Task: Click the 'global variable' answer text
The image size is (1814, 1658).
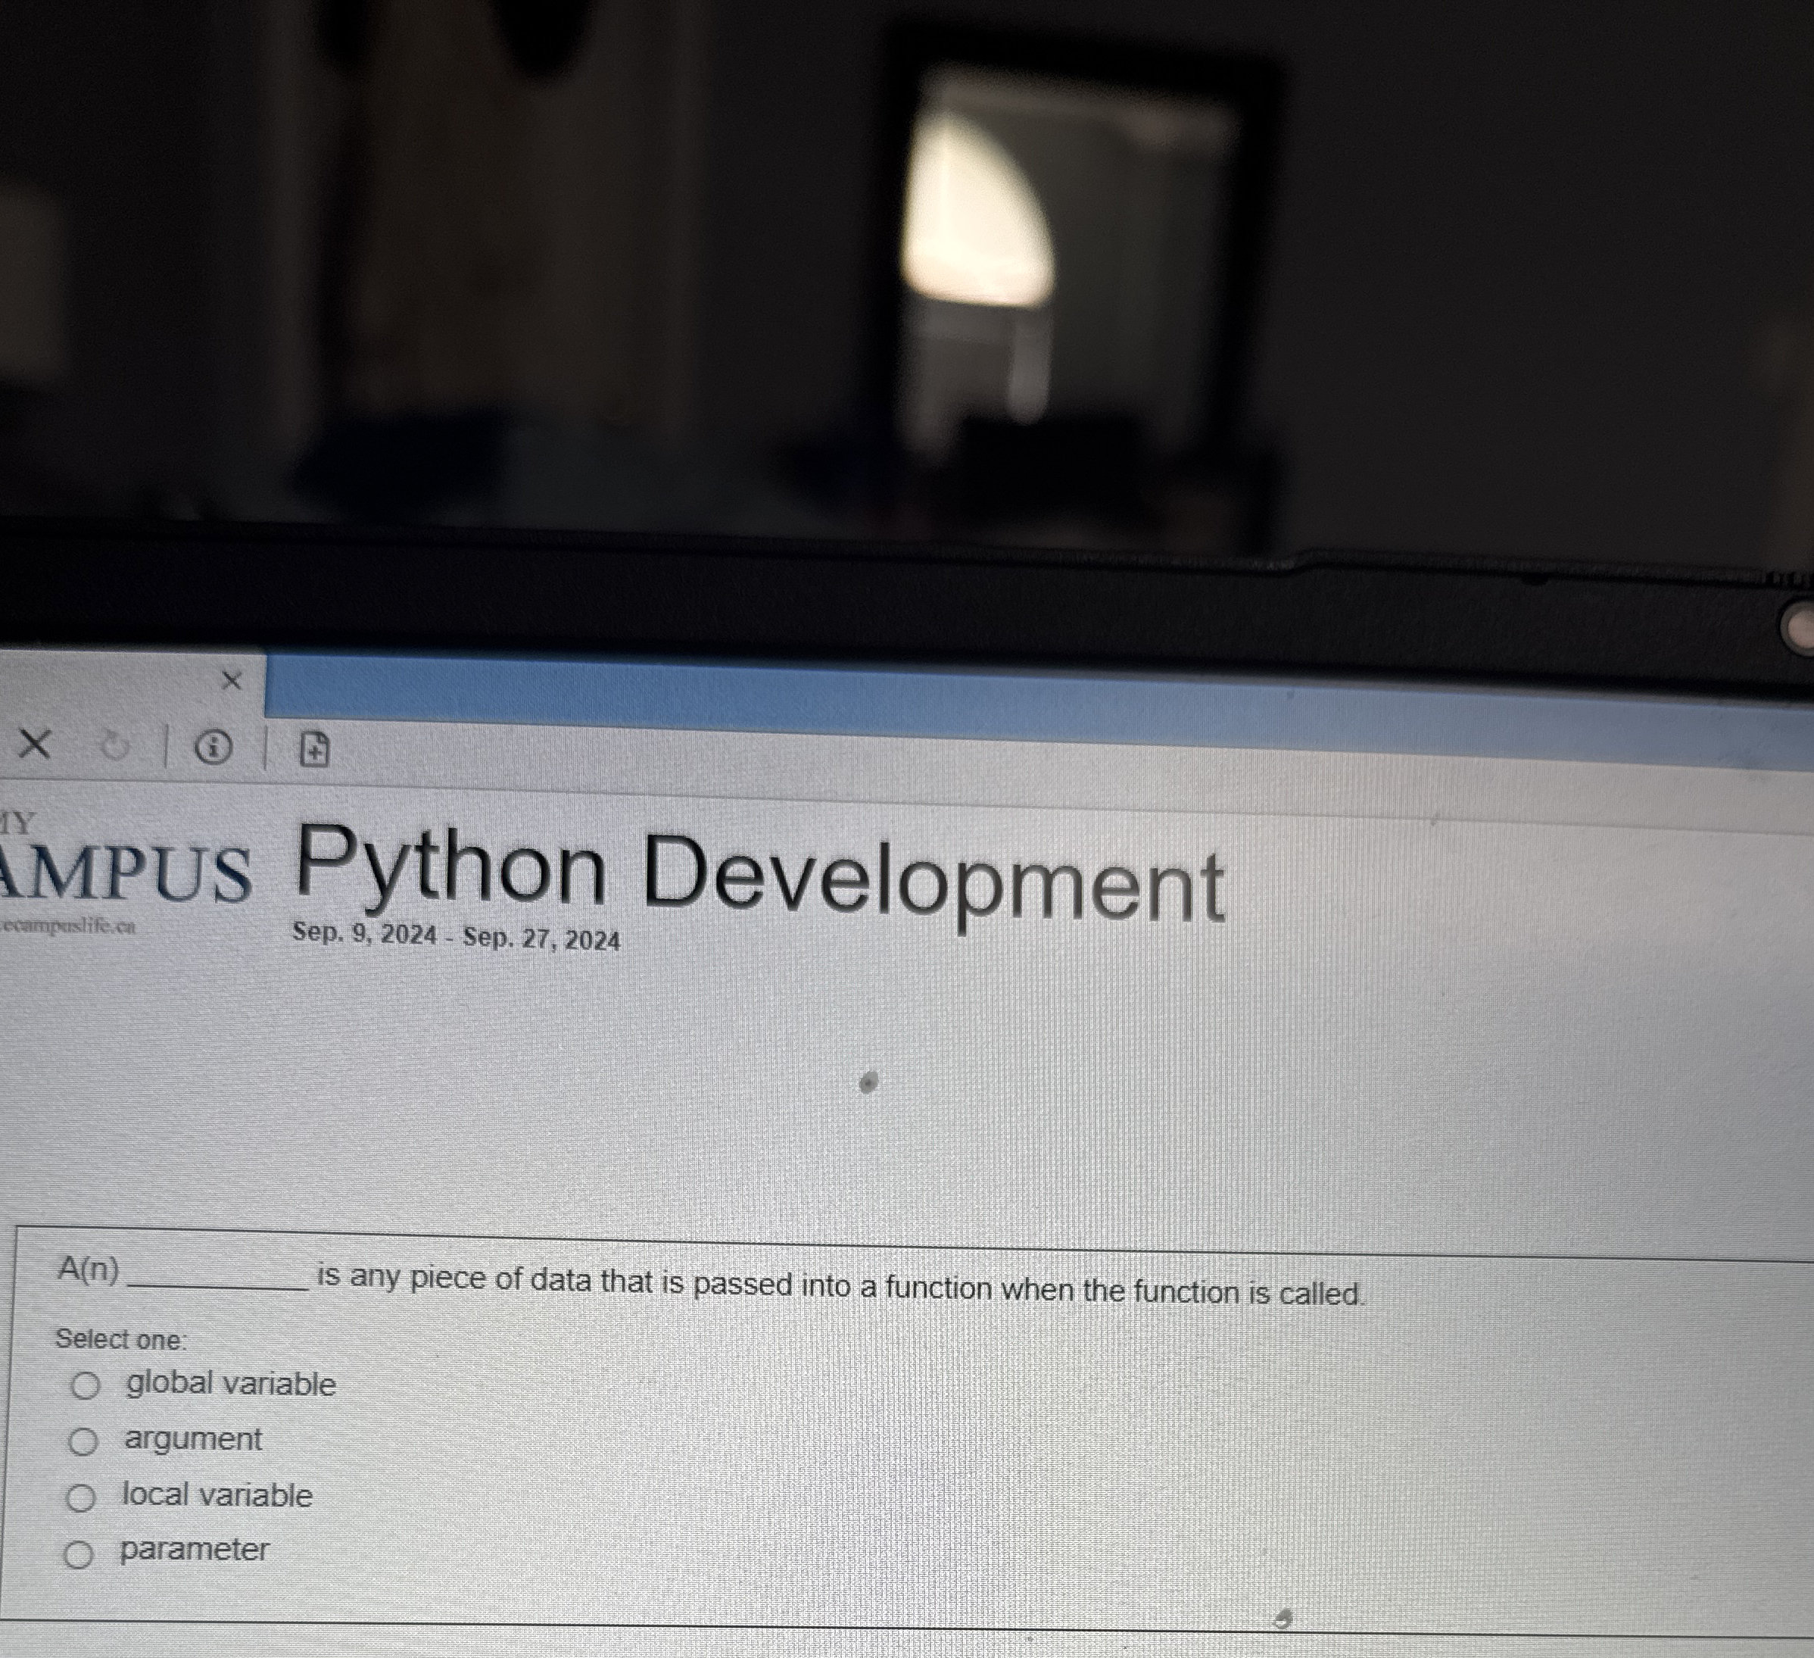Action: 231,1384
